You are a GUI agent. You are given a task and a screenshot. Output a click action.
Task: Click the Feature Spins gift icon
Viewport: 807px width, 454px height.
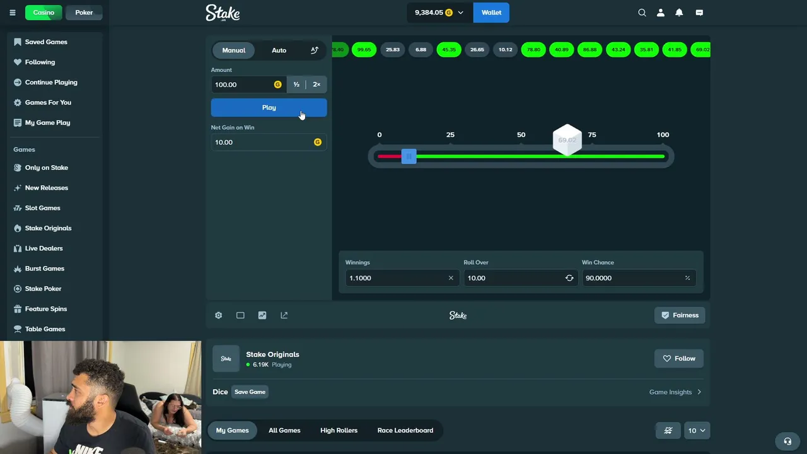pos(18,309)
